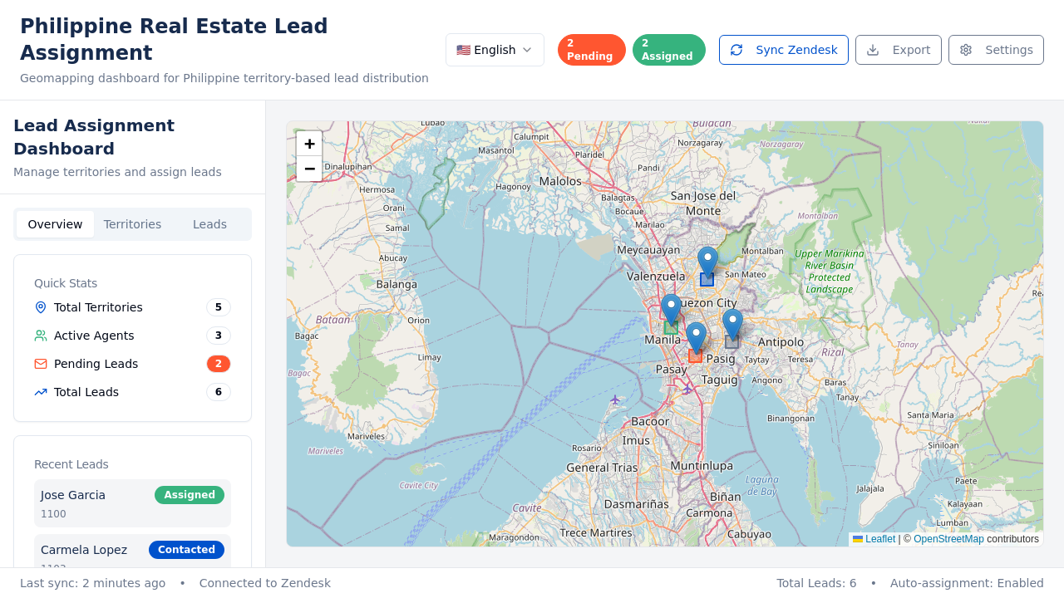Zoom in using the map plus button
This screenshot has width=1064, height=598.
click(308, 144)
